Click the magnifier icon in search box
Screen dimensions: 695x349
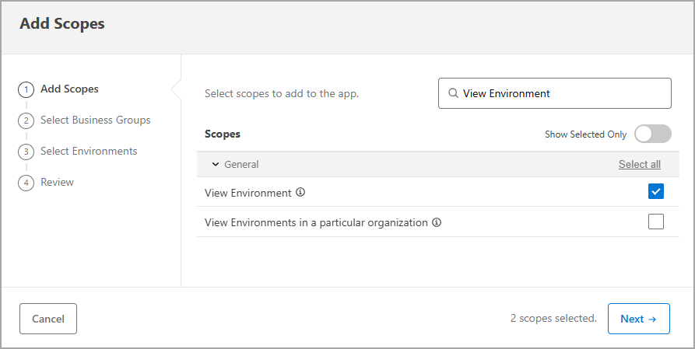click(453, 93)
